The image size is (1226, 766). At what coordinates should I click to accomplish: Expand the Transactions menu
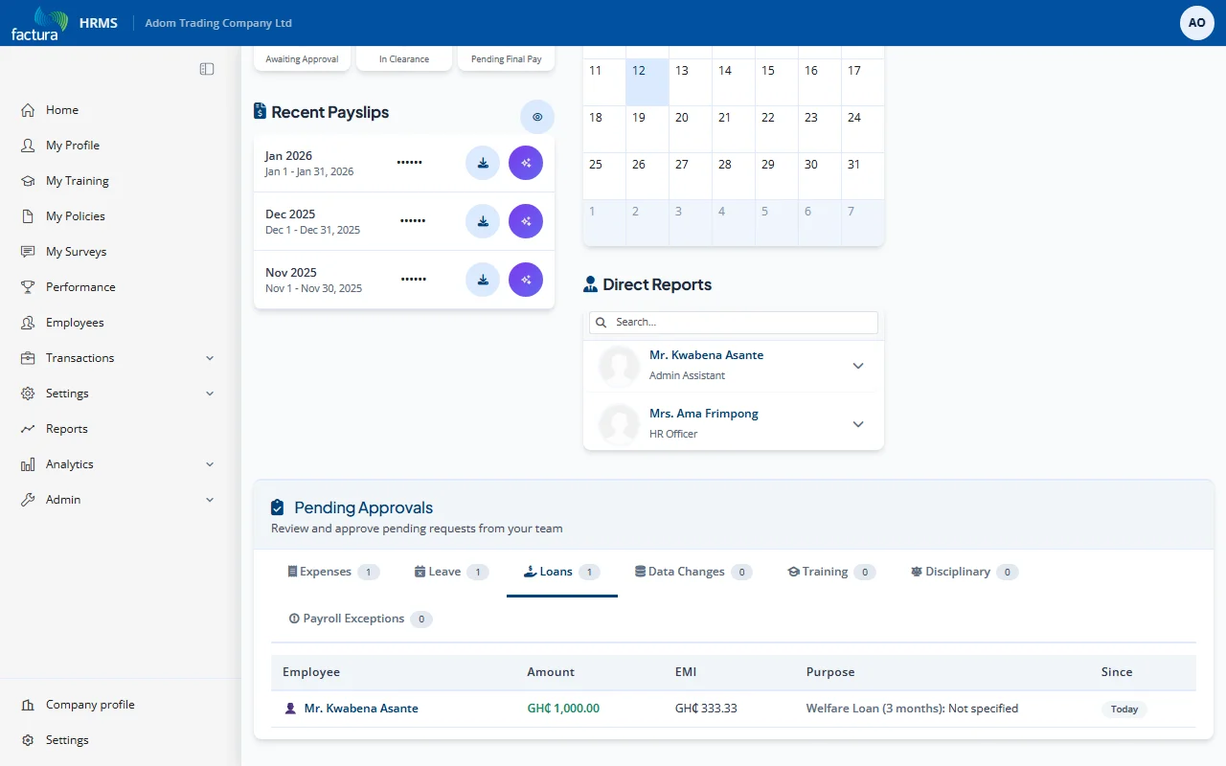210,358
